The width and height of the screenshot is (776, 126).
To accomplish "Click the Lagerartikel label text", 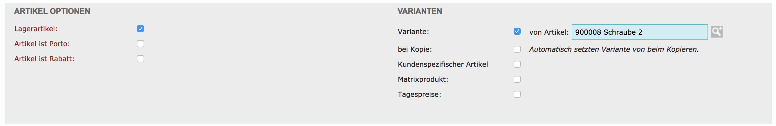I will [36, 29].
